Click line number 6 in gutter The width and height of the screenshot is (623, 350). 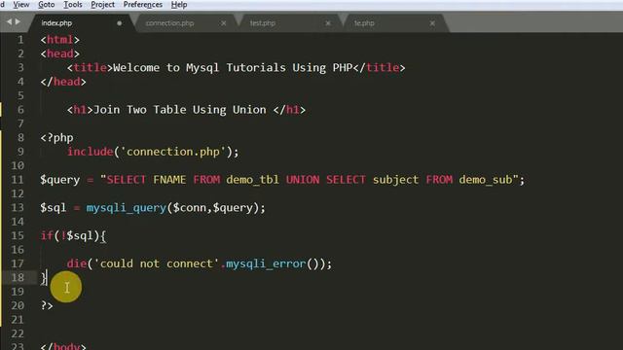pos(20,110)
